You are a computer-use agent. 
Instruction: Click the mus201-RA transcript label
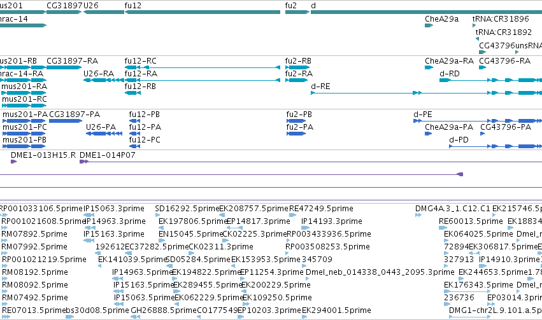pyautogui.click(x=24, y=87)
